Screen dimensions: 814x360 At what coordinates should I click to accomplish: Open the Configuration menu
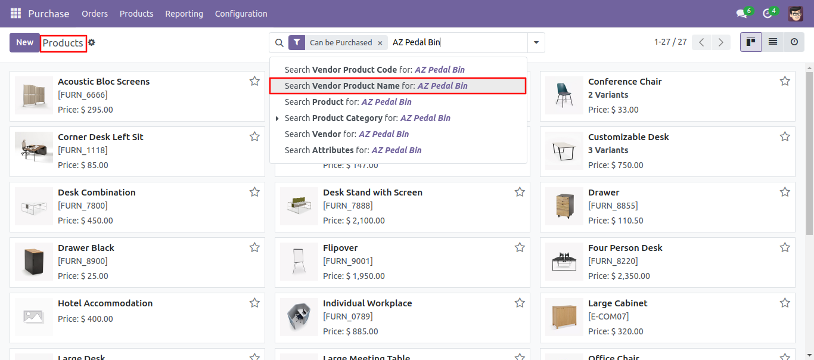click(x=241, y=13)
